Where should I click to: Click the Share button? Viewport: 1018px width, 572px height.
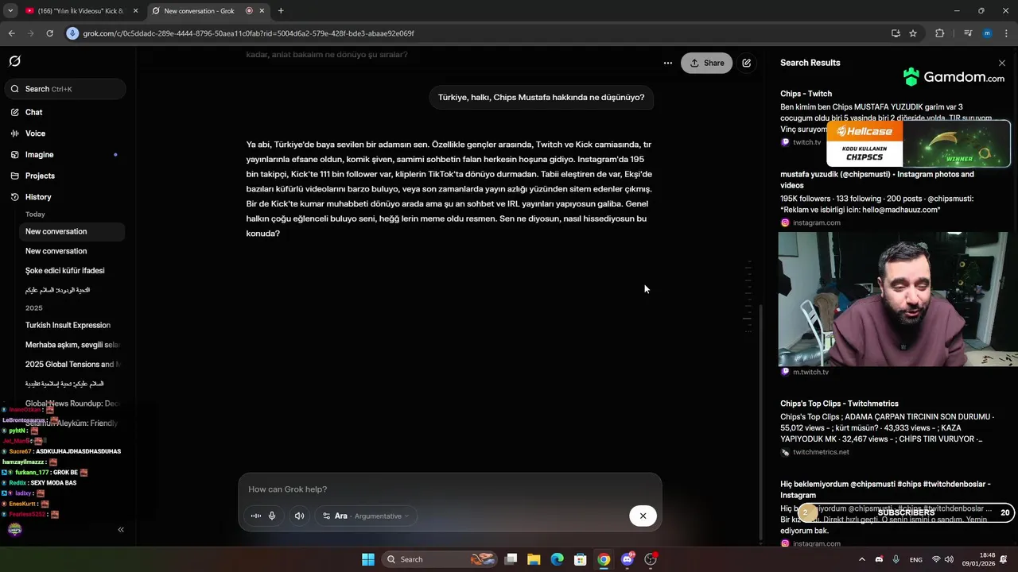coord(706,63)
